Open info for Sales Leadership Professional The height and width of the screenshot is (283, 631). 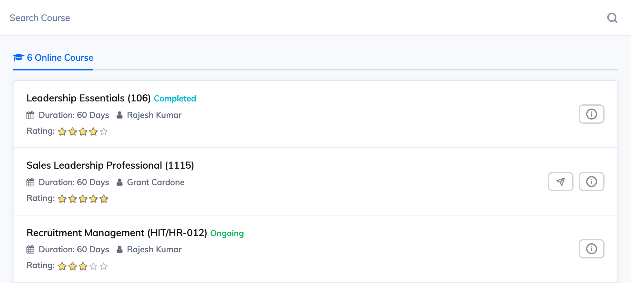pos(591,182)
